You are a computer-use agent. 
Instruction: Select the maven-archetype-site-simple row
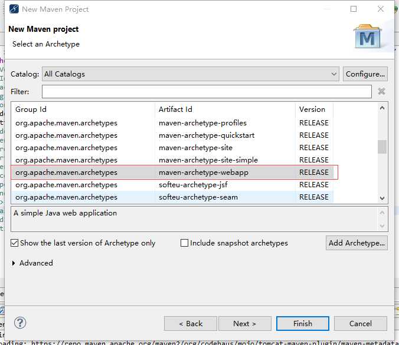tap(172, 160)
